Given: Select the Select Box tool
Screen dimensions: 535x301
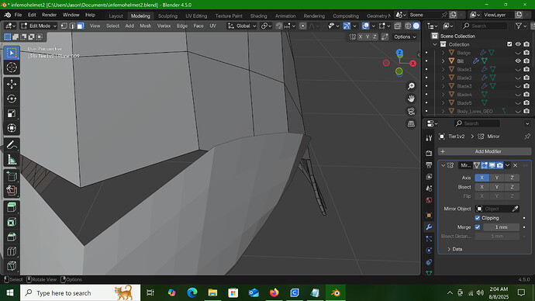Looking at the screenshot, I should [12, 53].
